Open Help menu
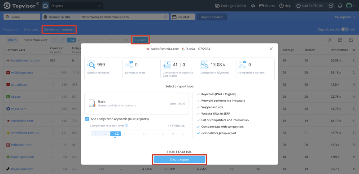 [285, 6]
